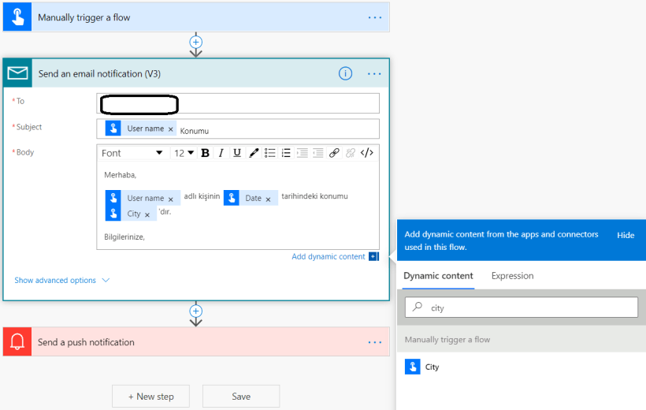
Task: Switch to HTML code view
Action: coord(367,153)
